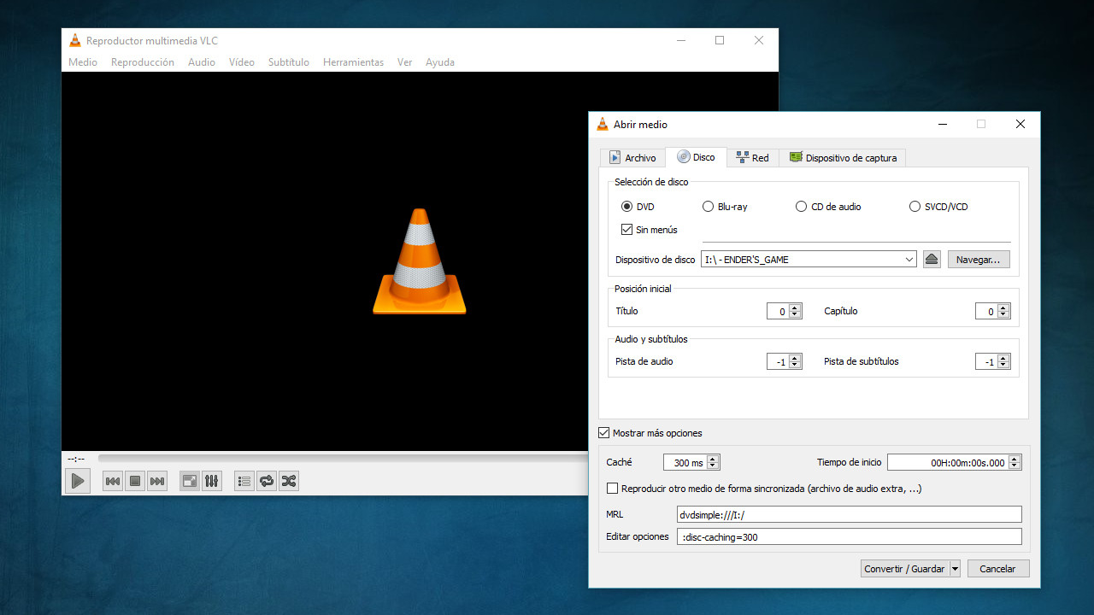Screen dimensions: 1094x615
Task: Click the playback position slider
Action: pyautogui.click(x=342, y=458)
